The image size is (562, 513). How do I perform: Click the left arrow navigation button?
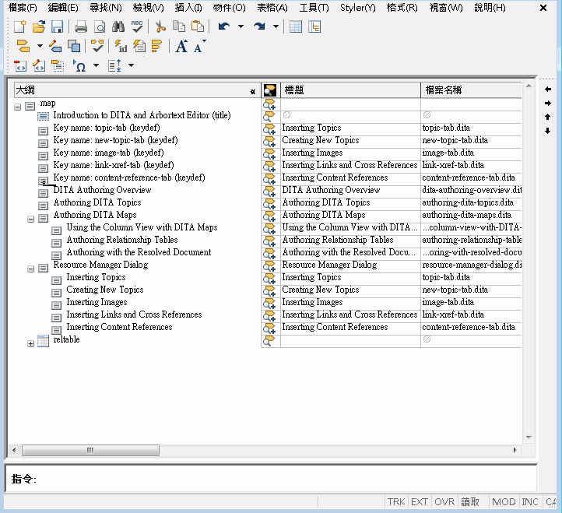tap(548, 90)
